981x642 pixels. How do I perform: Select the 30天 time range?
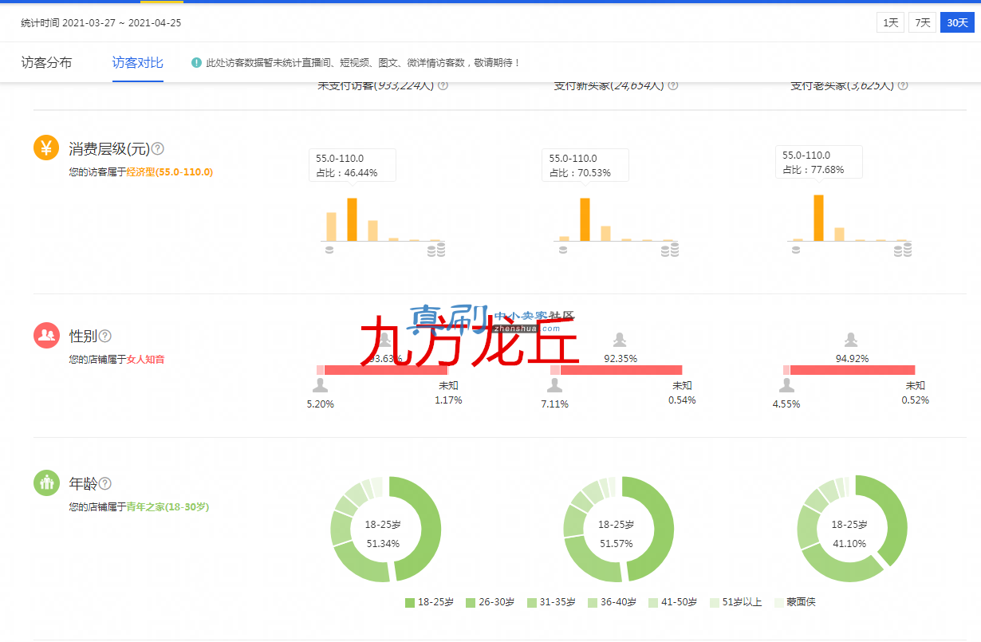coord(957,22)
